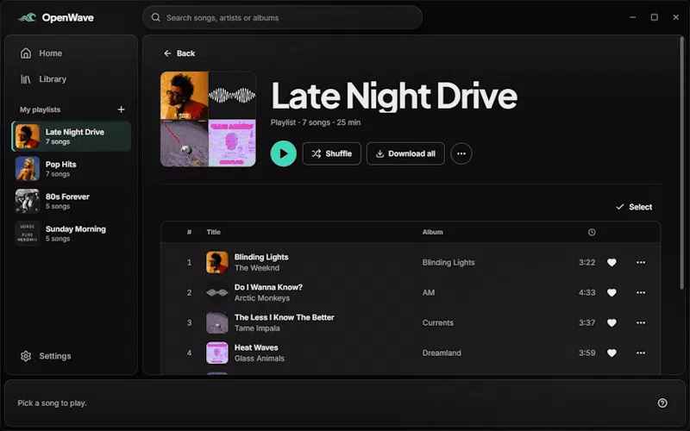Click the Home house icon
Screen dimensions: 690x431
[26, 53]
